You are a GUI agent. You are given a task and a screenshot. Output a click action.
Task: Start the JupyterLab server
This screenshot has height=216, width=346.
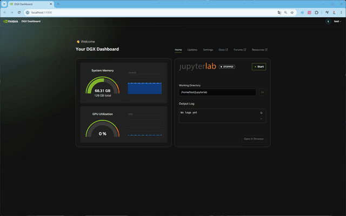pyautogui.click(x=259, y=67)
